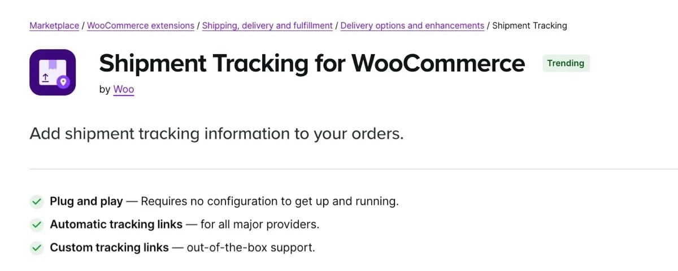This screenshot has height=271, width=678.
Task: Open the Woo author link
Action: point(124,89)
